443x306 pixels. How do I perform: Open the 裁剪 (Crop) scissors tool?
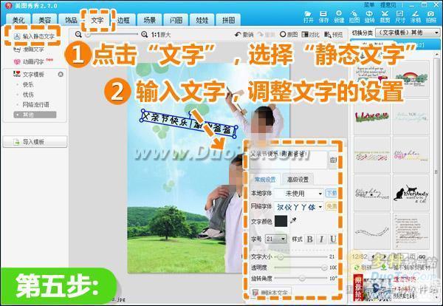pyautogui.click(x=385, y=17)
